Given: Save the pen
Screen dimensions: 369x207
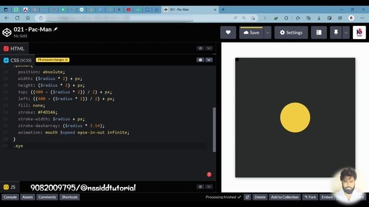Looking at the screenshot, I should pos(251,33).
